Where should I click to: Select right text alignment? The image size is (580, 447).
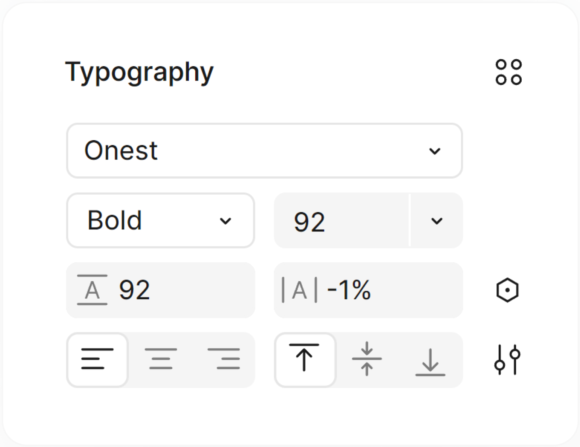click(224, 359)
